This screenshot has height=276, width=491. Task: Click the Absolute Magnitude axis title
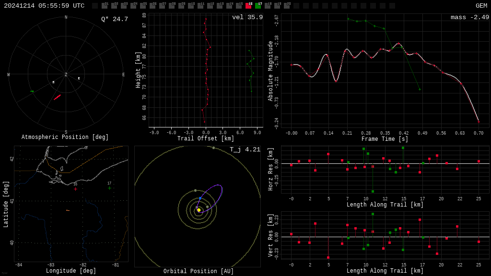pyautogui.click(x=270, y=71)
